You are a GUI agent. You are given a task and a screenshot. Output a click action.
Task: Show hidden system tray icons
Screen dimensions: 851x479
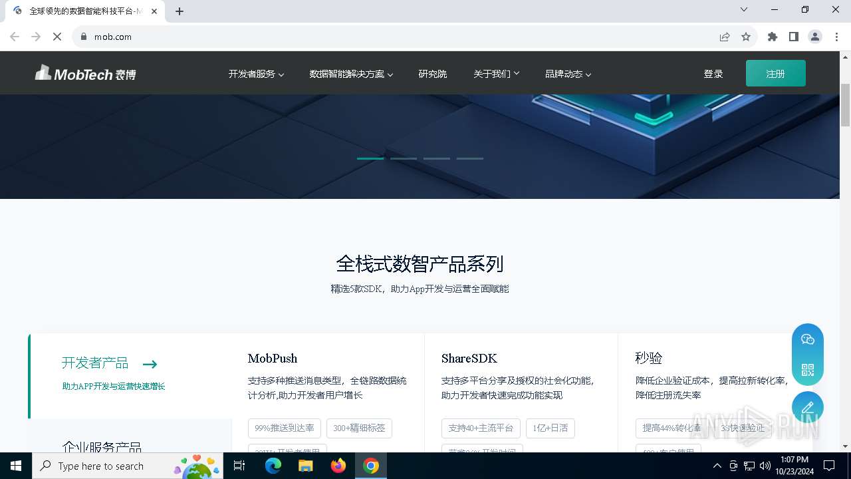tap(717, 466)
